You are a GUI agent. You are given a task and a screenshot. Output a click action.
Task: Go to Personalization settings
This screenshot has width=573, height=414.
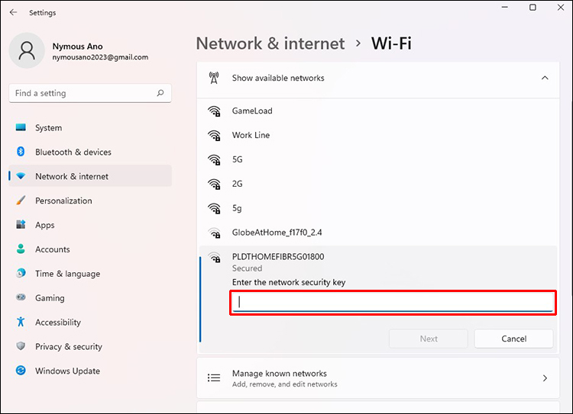(63, 201)
